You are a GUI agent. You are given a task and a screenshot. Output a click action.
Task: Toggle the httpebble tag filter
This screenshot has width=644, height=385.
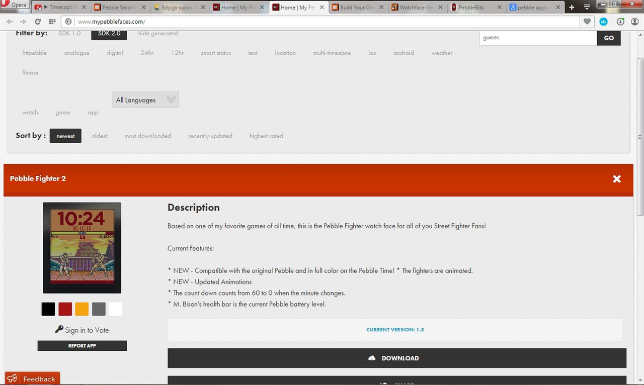(34, 53)
